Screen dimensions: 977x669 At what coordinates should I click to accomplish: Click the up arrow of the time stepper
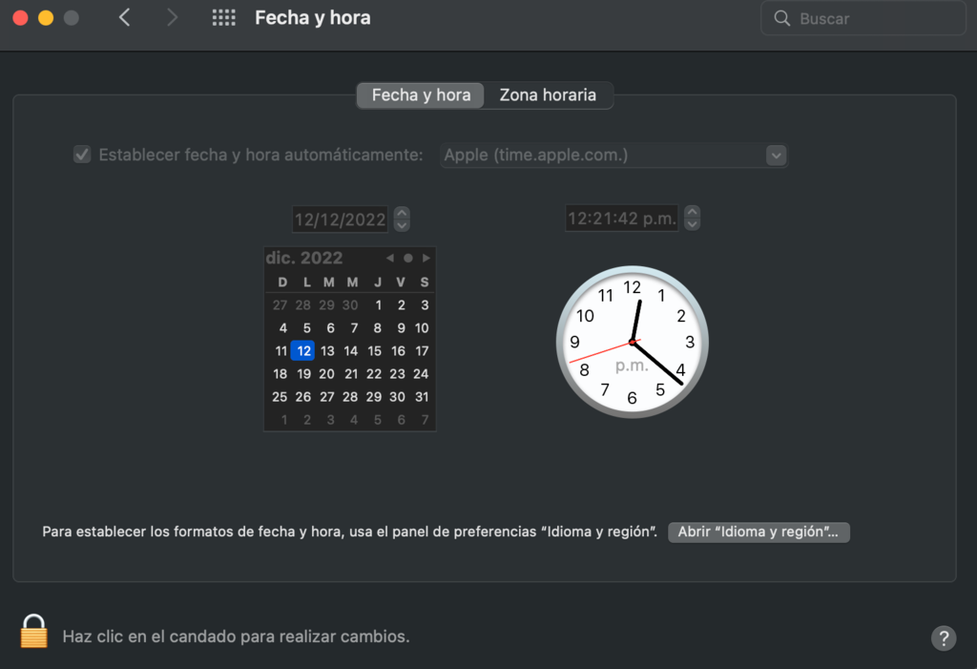click(692, 212)
